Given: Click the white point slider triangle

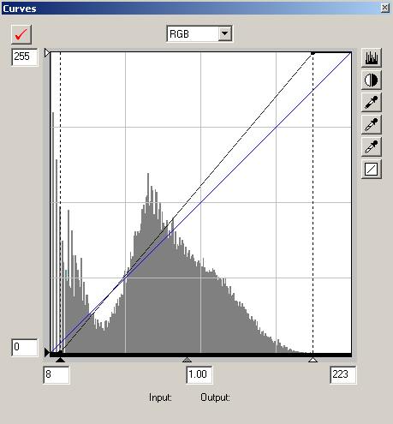Looking at the screenshot, I should (313, 360).
